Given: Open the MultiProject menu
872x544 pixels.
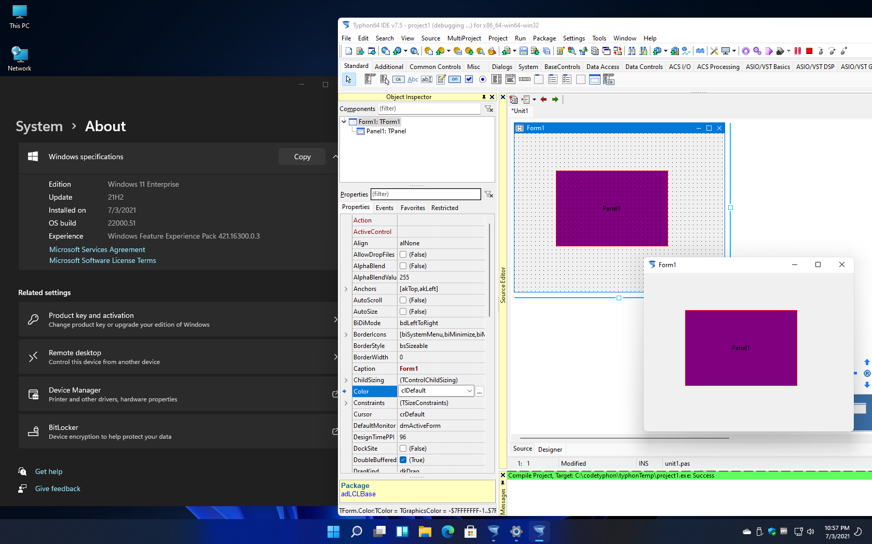Looking at the screenshot, I should point(464,38).
